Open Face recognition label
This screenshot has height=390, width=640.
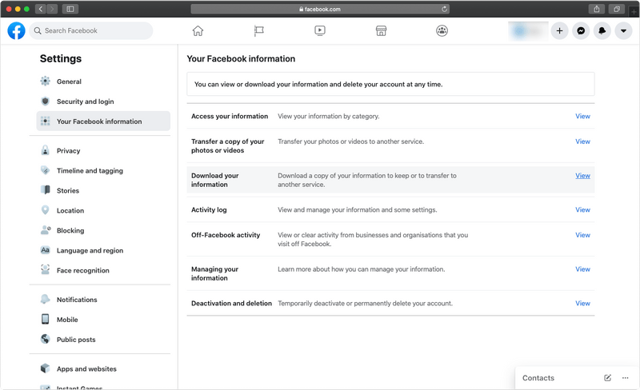click(x=83, y=270)
